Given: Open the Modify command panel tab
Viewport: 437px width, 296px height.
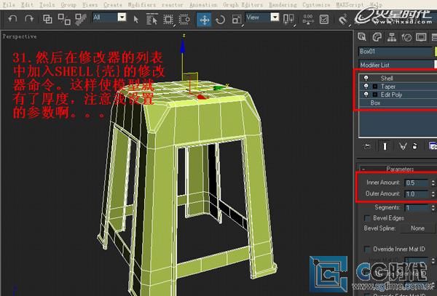Looking at the screenshot, I should (377, 37).
